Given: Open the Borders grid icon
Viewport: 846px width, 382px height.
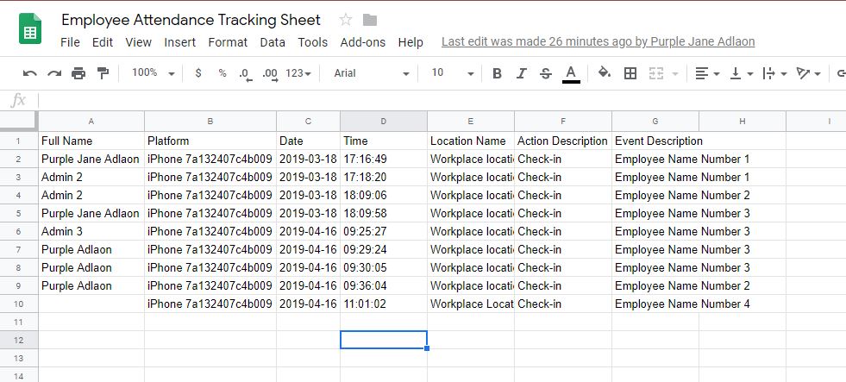Looking at the screenshot, I should pos(630,73).
